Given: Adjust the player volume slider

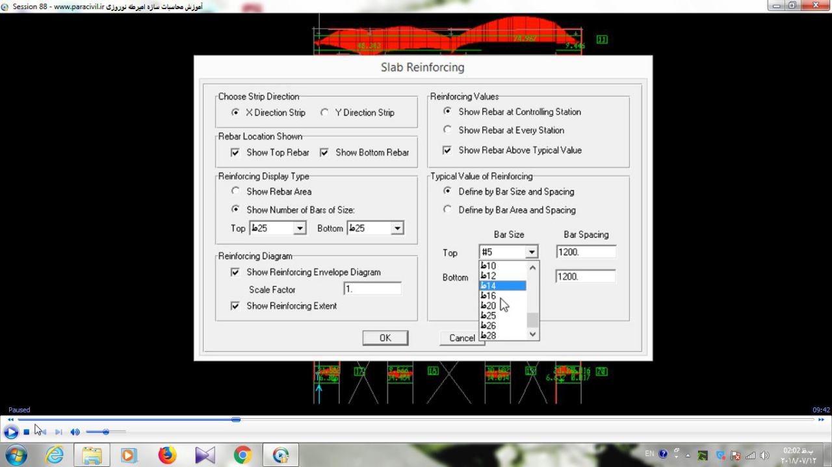Looking at the screenshot, I should coord(105,432).
